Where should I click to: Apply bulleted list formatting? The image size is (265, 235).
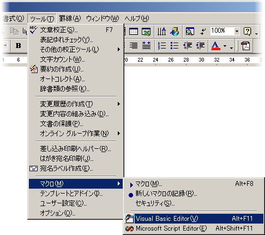tap(174, 45)
